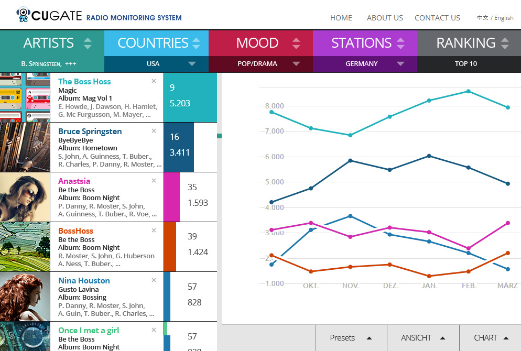Click Bruce Springsten city thumbnail
This screenshot has height=351, width=521.
coord(25,147)
